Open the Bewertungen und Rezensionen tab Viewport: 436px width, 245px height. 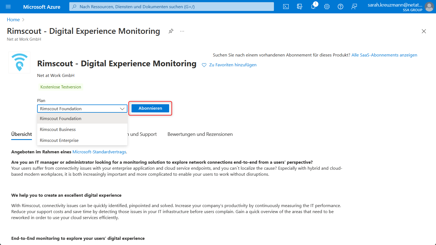coord(200,134)
